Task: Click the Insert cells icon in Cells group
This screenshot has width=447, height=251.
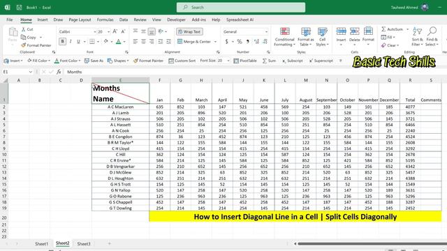Action: point(341,31)
